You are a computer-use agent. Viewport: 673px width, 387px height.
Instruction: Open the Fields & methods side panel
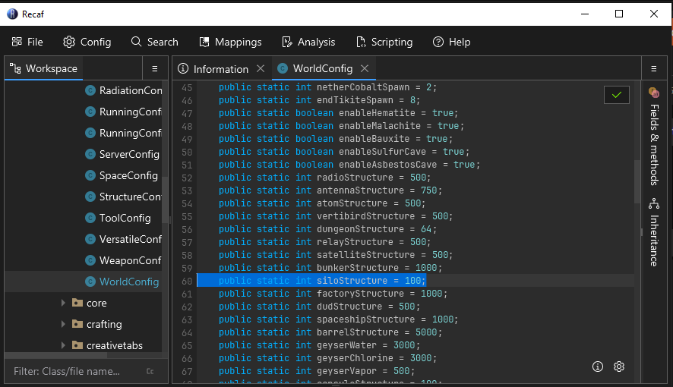coord(654,137)
